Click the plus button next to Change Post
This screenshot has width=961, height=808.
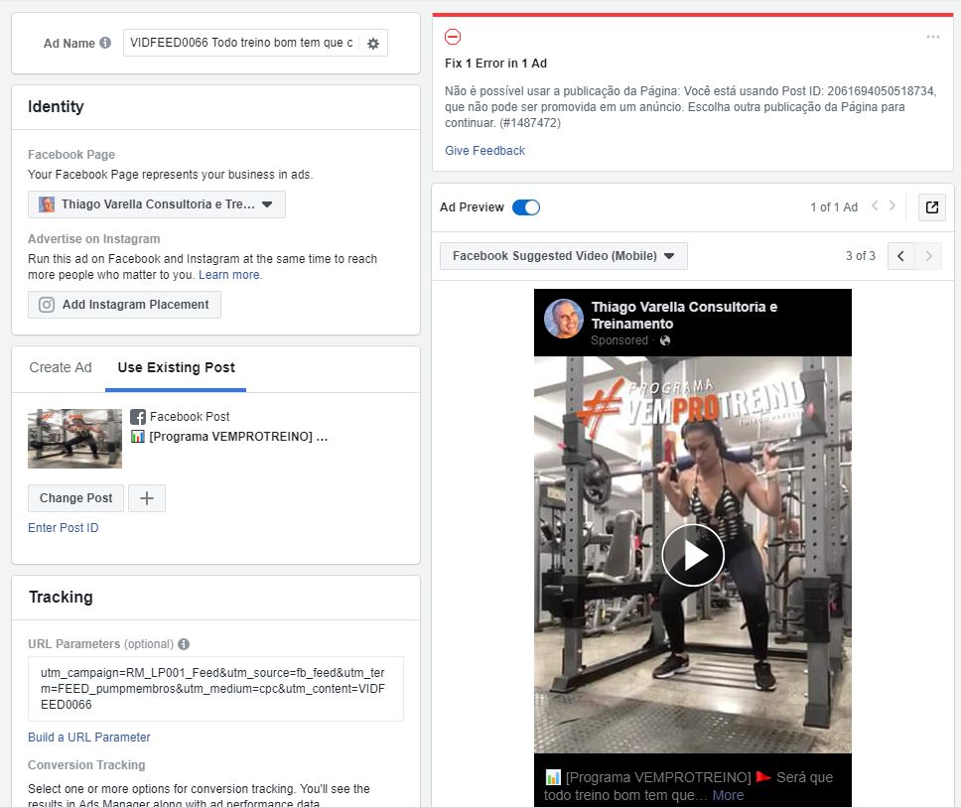147,498
